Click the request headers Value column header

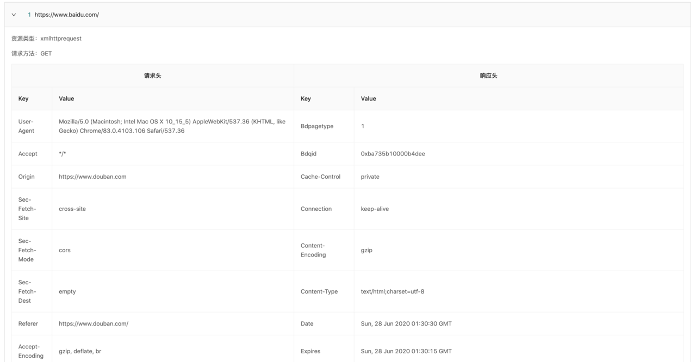[x=173, y=98]
